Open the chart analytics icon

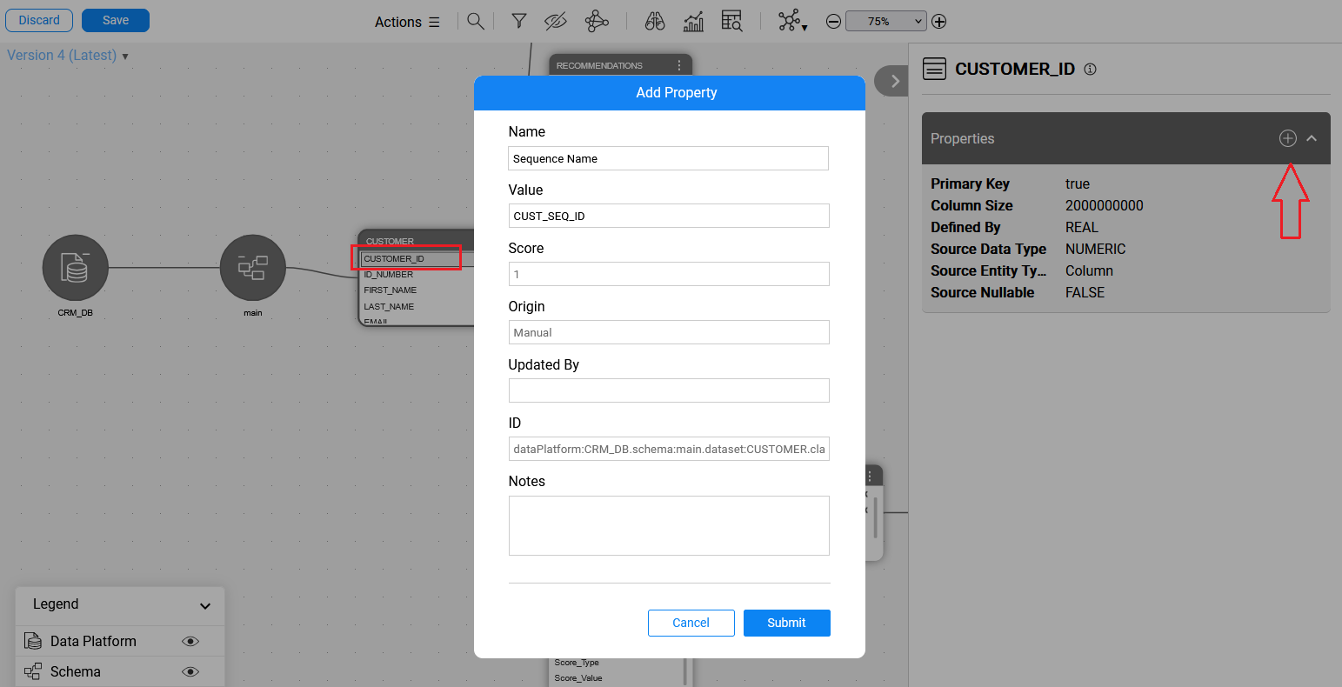point(693,22)
